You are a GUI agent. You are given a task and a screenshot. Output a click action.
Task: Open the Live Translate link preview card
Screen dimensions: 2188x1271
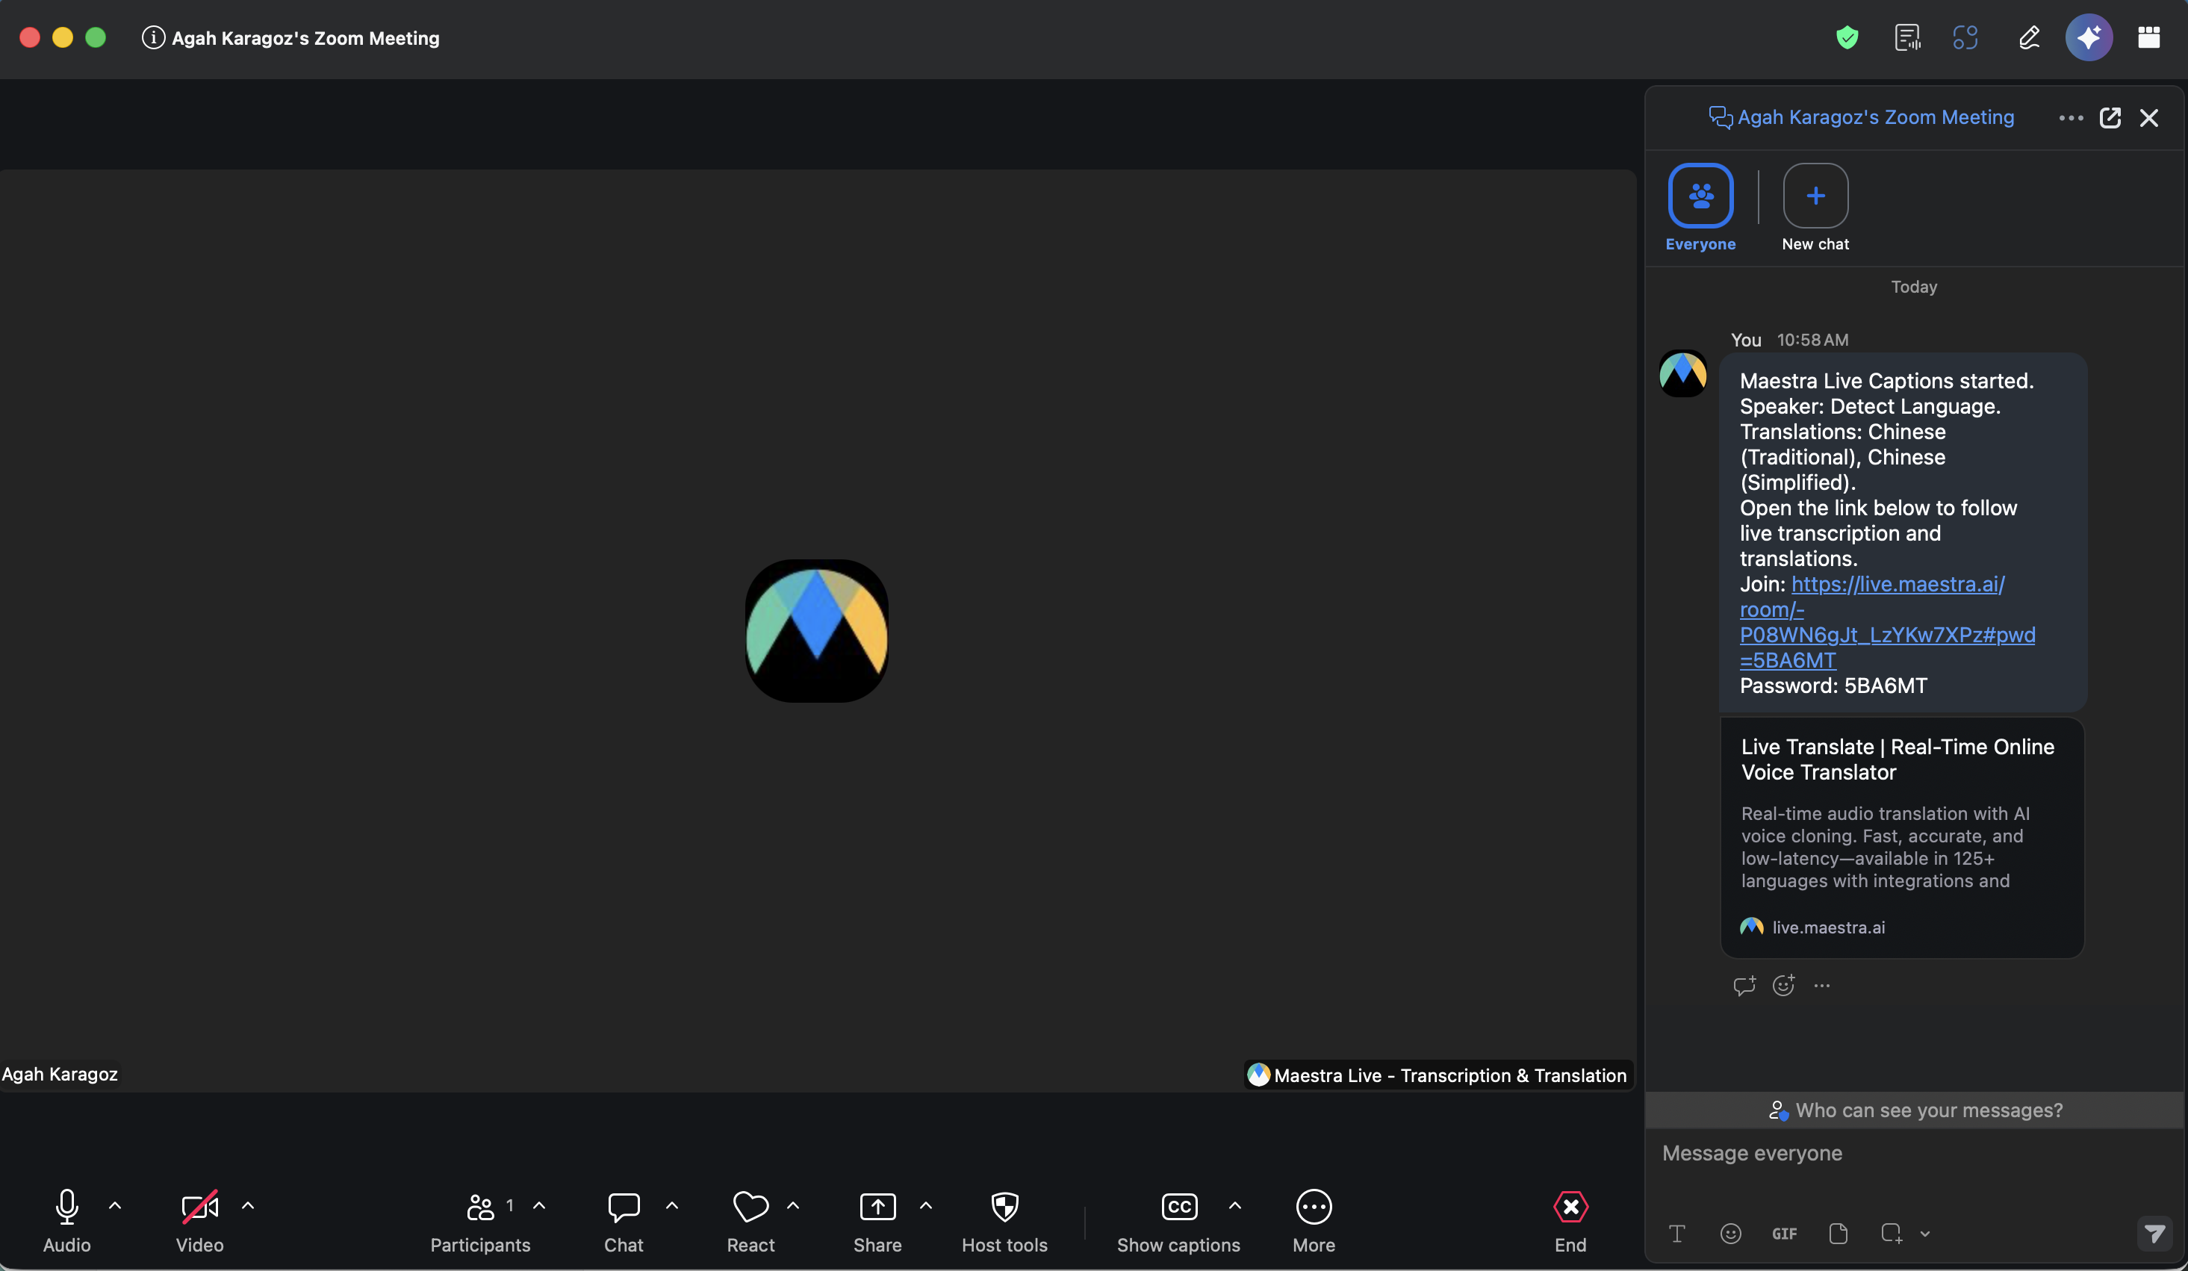click(x=1901, y=837)
